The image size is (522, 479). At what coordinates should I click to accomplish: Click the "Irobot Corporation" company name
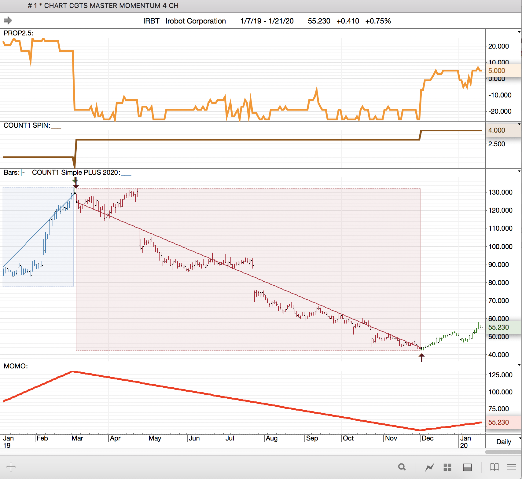coord(196,21)
